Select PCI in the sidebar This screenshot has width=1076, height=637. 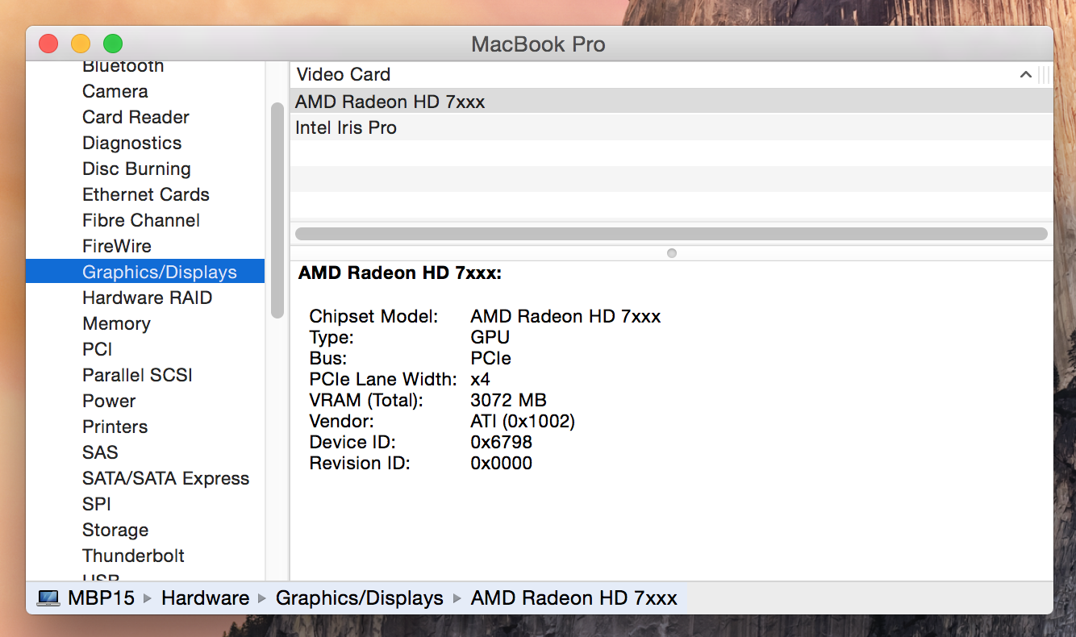(97, 349)
